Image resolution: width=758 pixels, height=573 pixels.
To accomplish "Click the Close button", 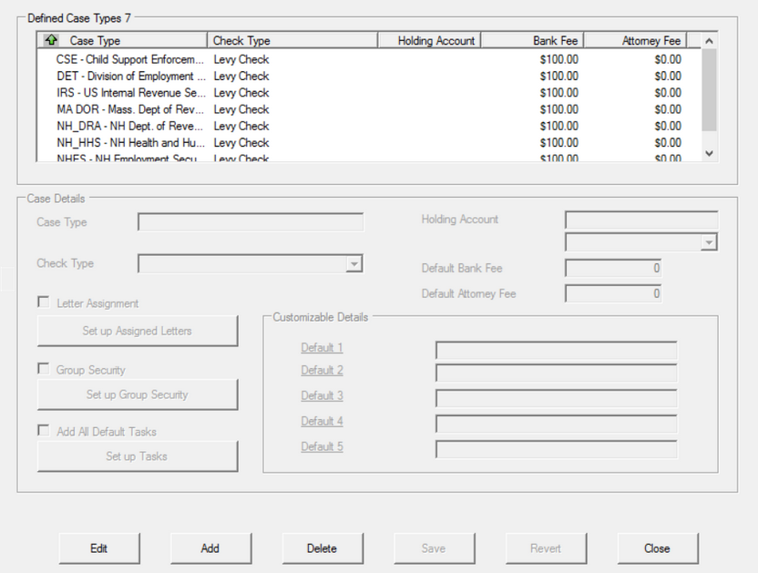I will point(658,548).
